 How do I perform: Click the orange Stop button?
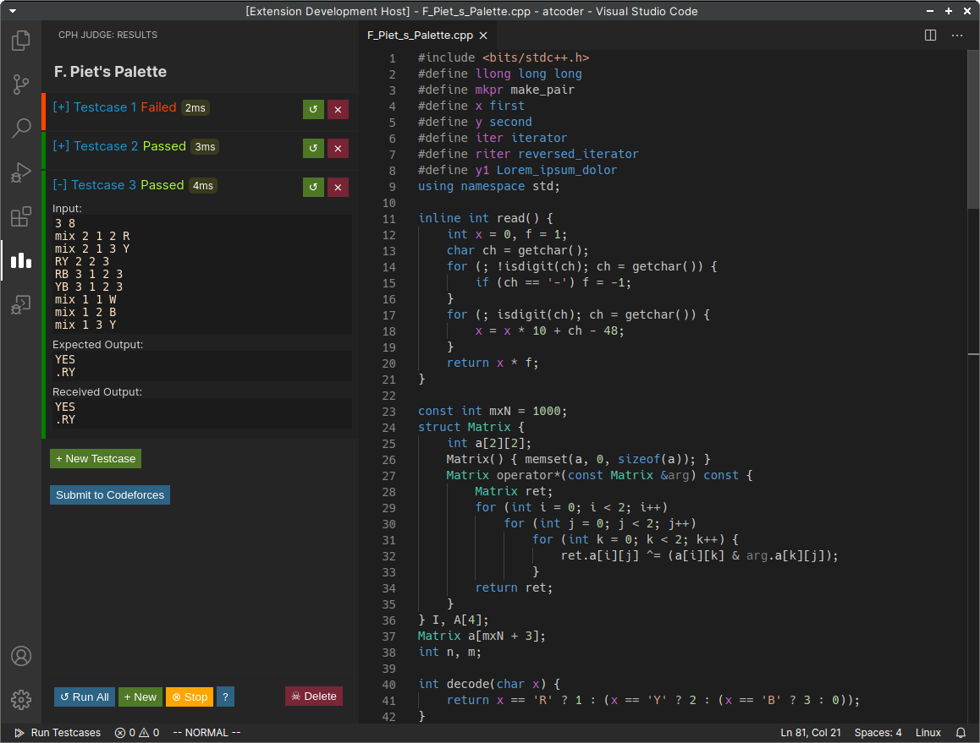pyautogui.click(x=190, y=697)
